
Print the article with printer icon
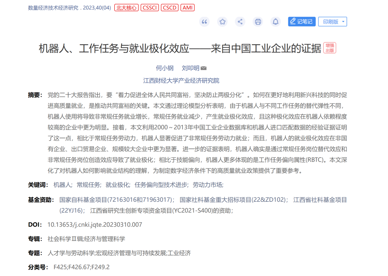point(258,22)
